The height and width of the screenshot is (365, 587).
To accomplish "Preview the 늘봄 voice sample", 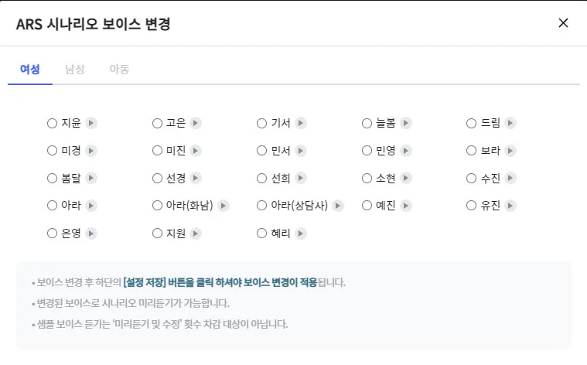I will [406, 123].
